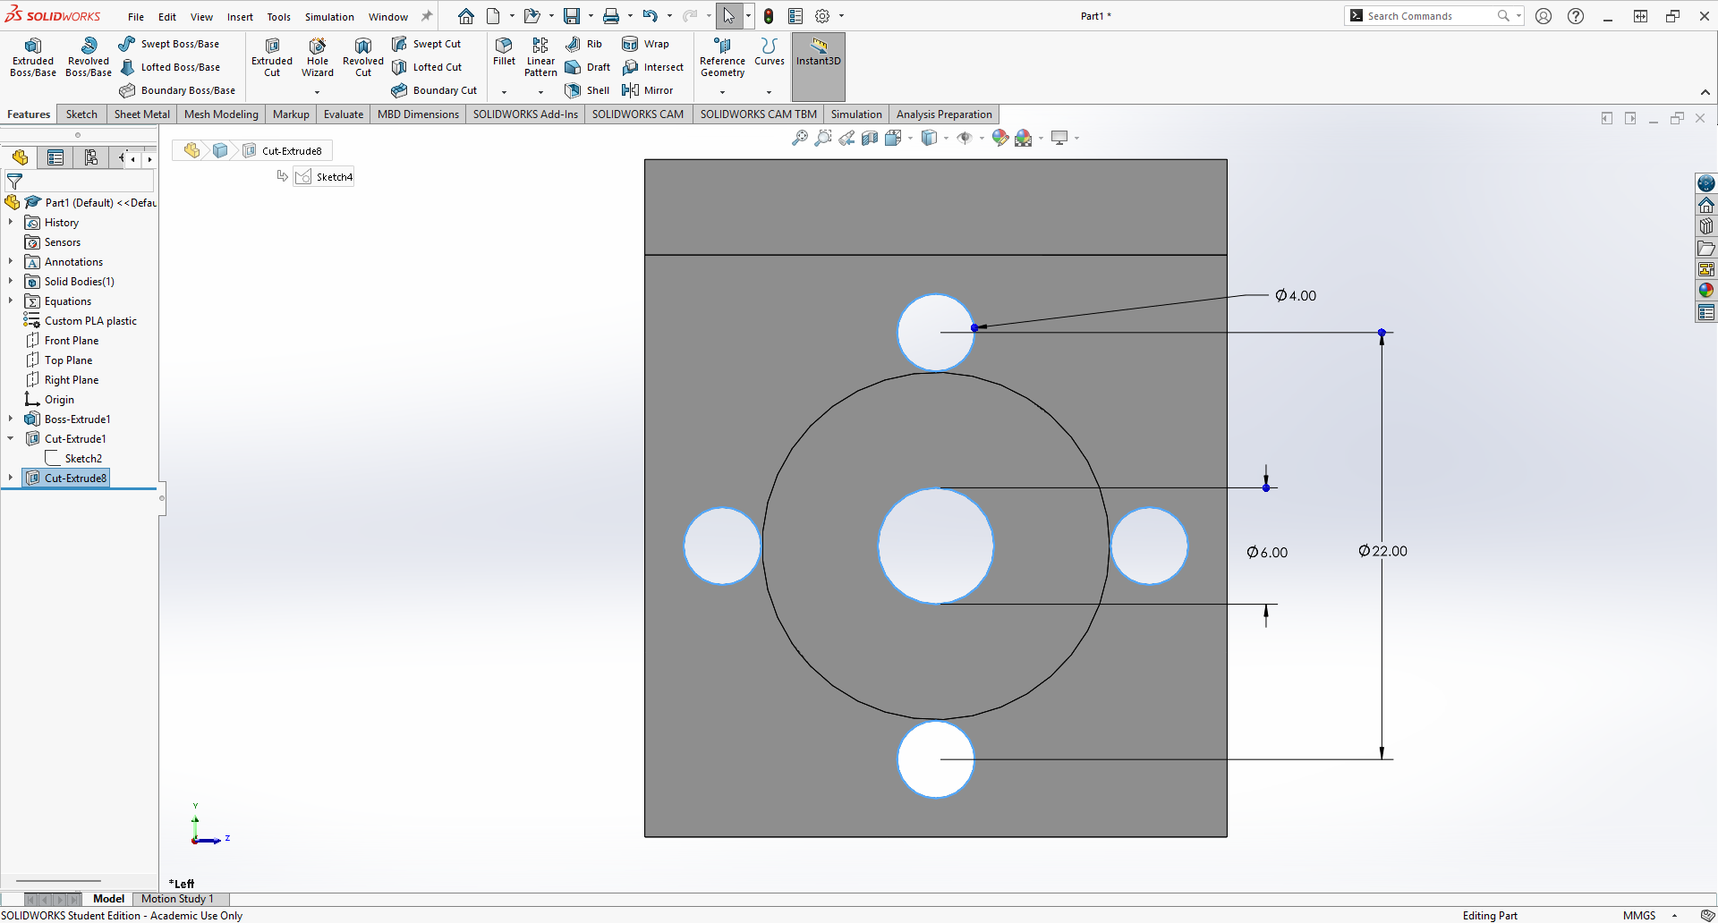This screenshot has width=1718, height=923.
Task: Open Hole Wizard dropdown arrow
Action: pos(317,92)
